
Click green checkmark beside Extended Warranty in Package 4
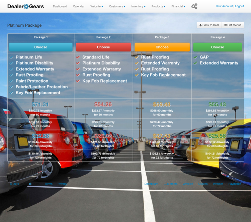tap(195, 63)
